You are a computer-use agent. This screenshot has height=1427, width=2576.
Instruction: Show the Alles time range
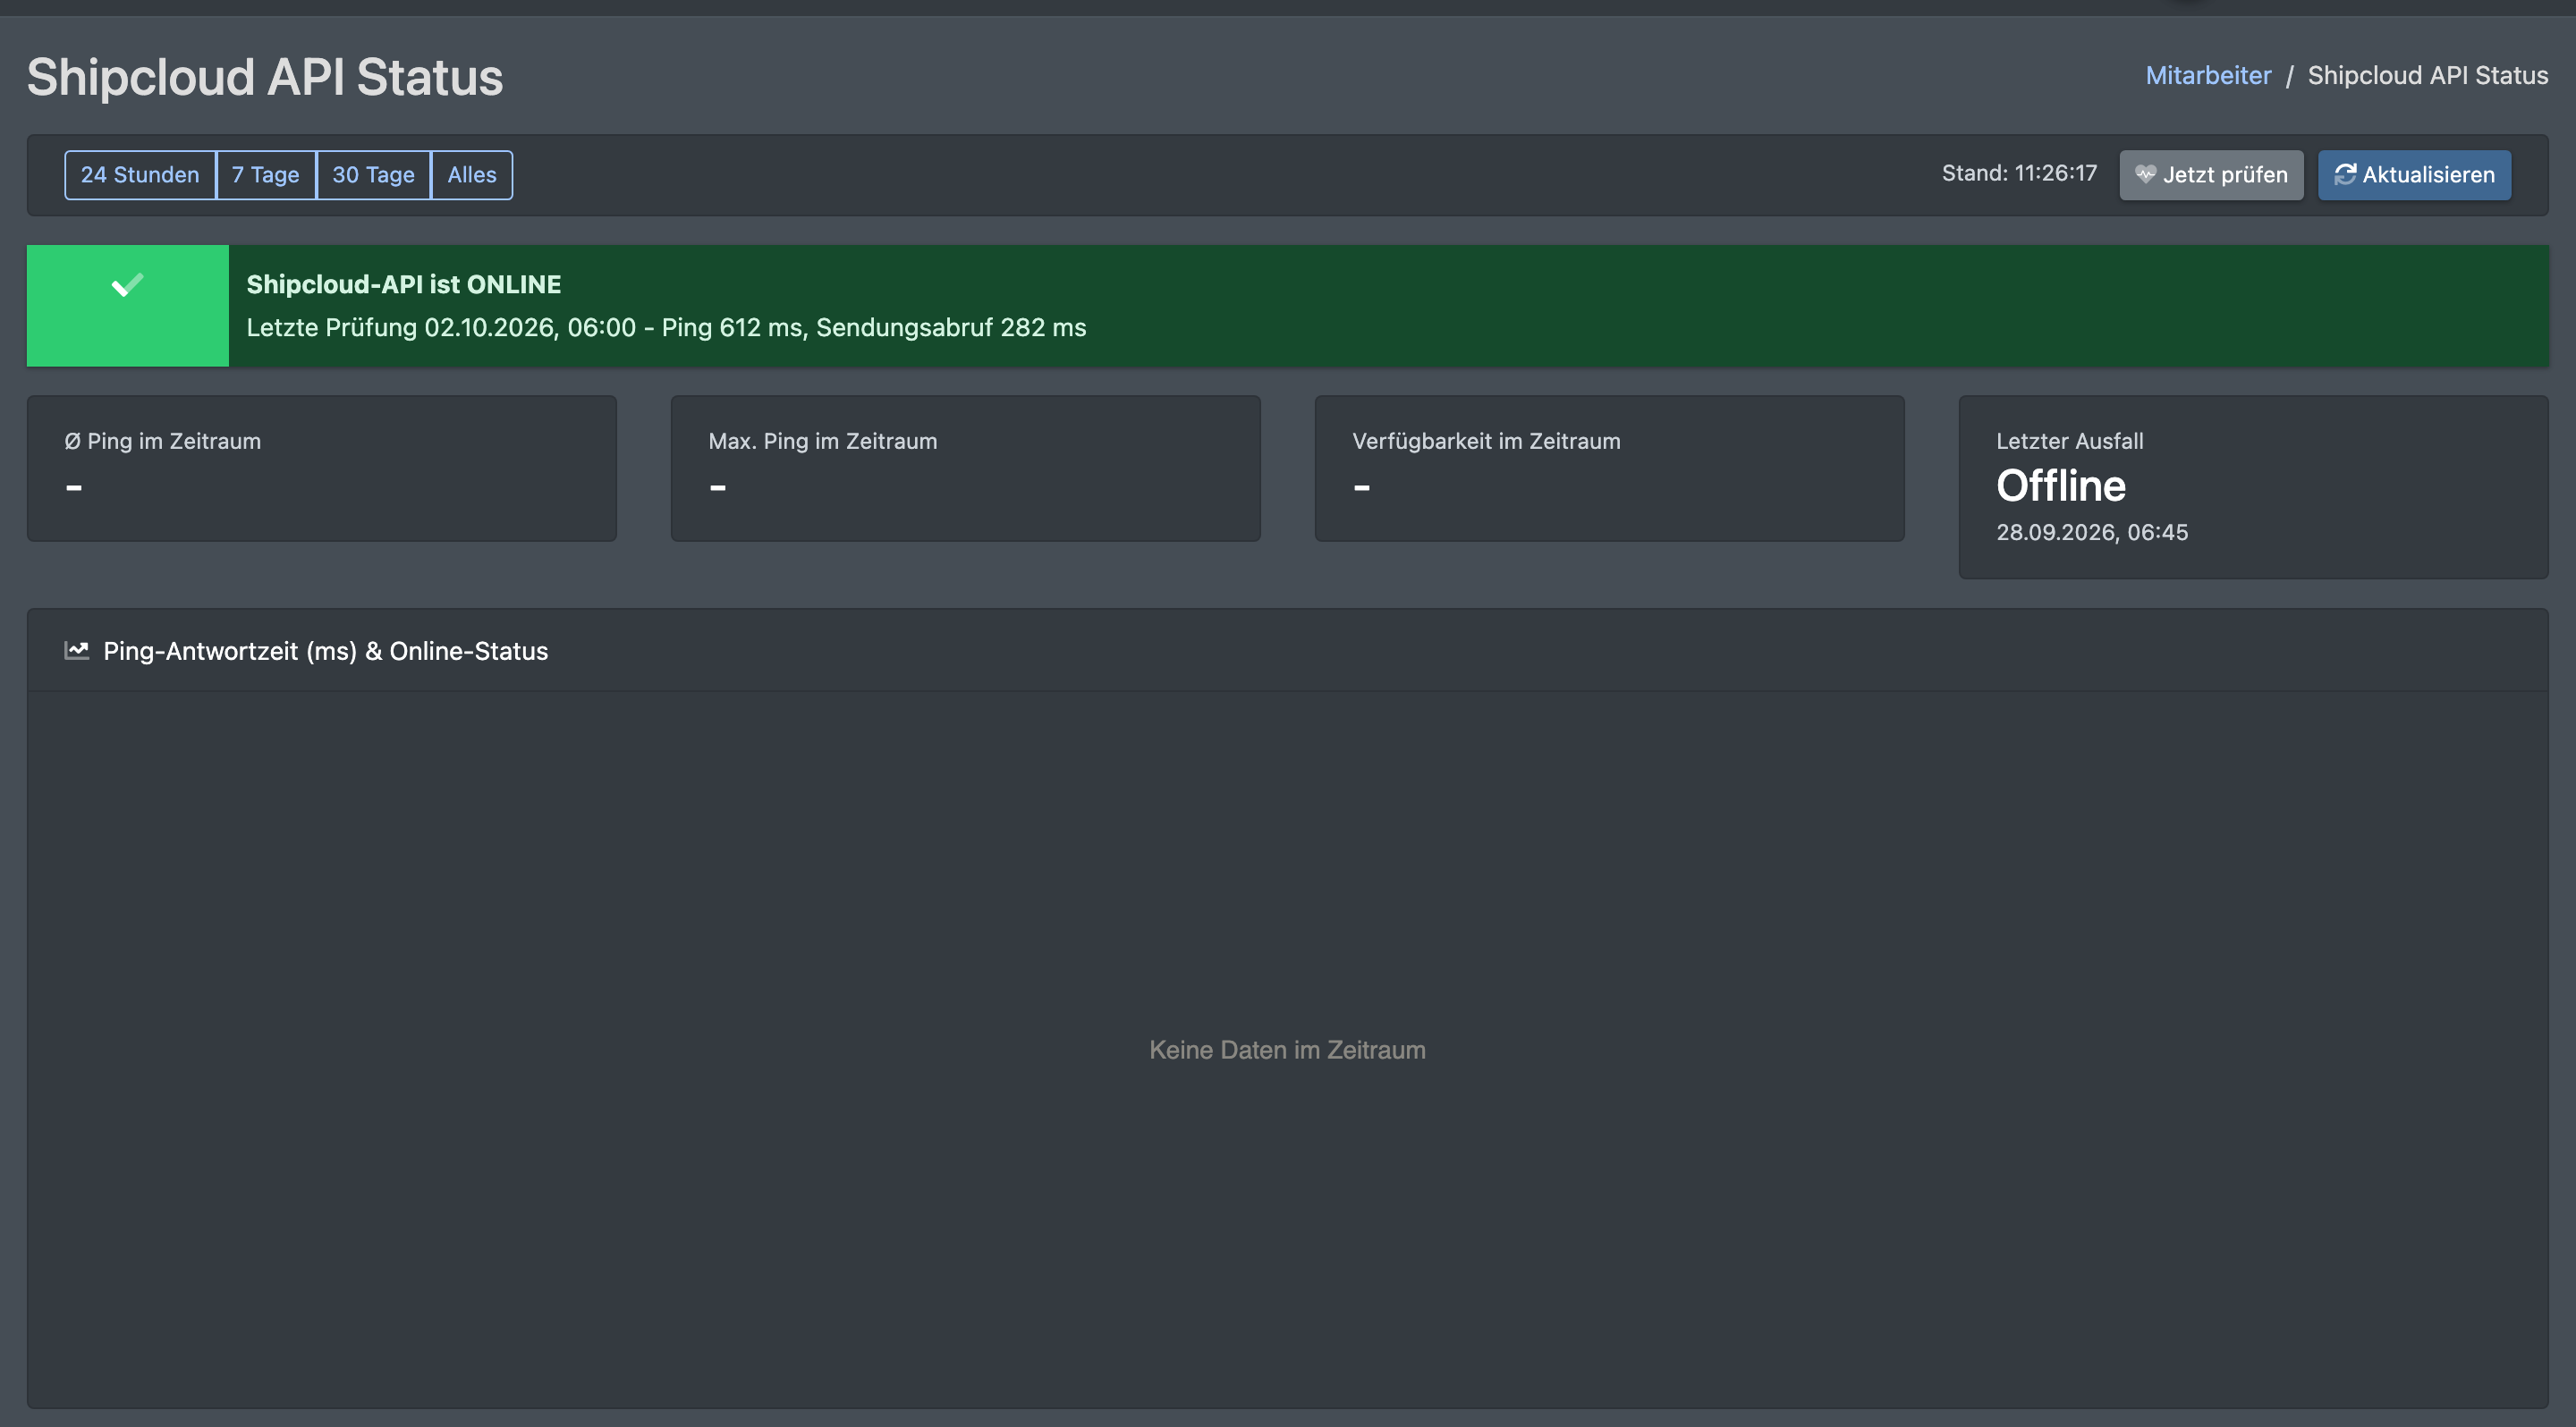pos(472,175)
